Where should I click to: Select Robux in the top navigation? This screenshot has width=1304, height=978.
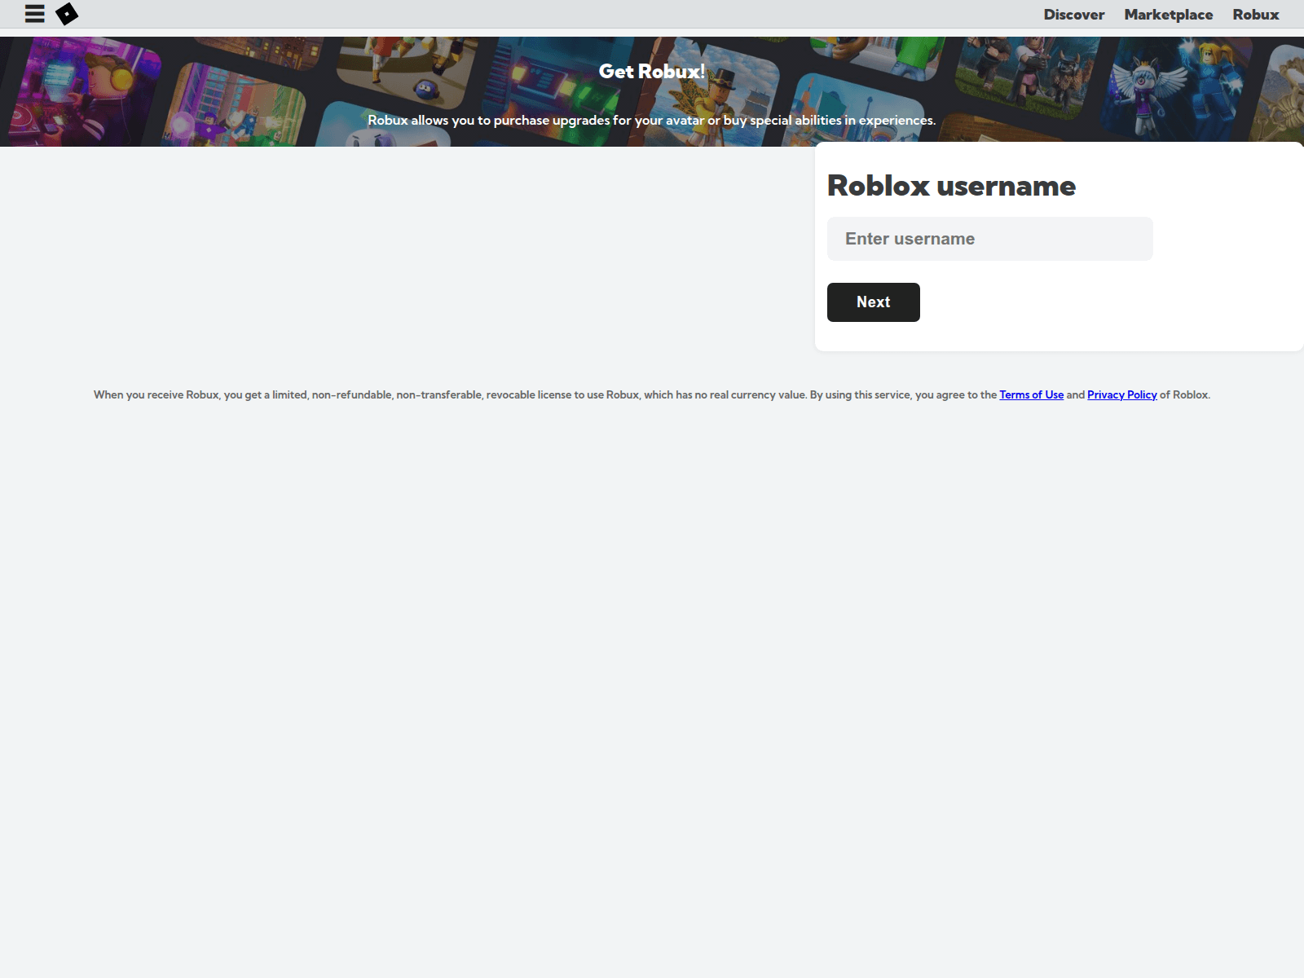[1255, 15]
